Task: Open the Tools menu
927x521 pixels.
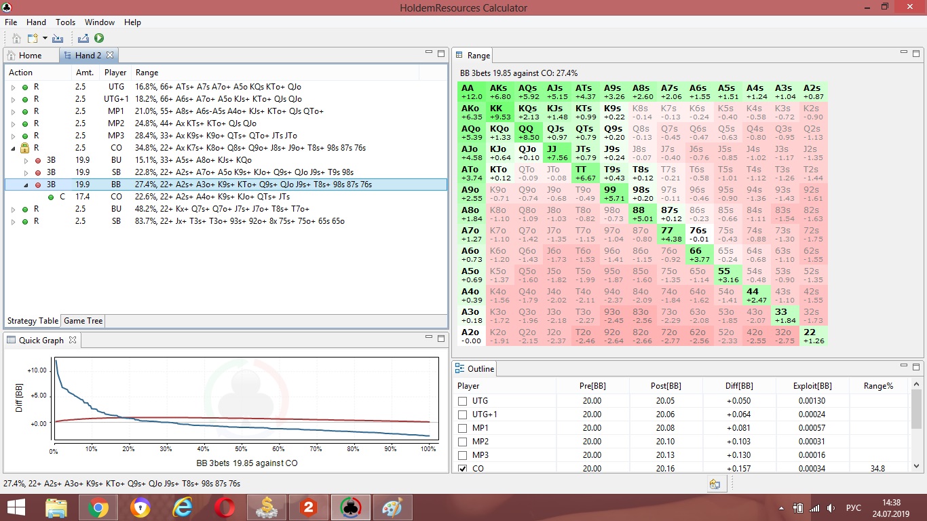Action: coord(65,22)
